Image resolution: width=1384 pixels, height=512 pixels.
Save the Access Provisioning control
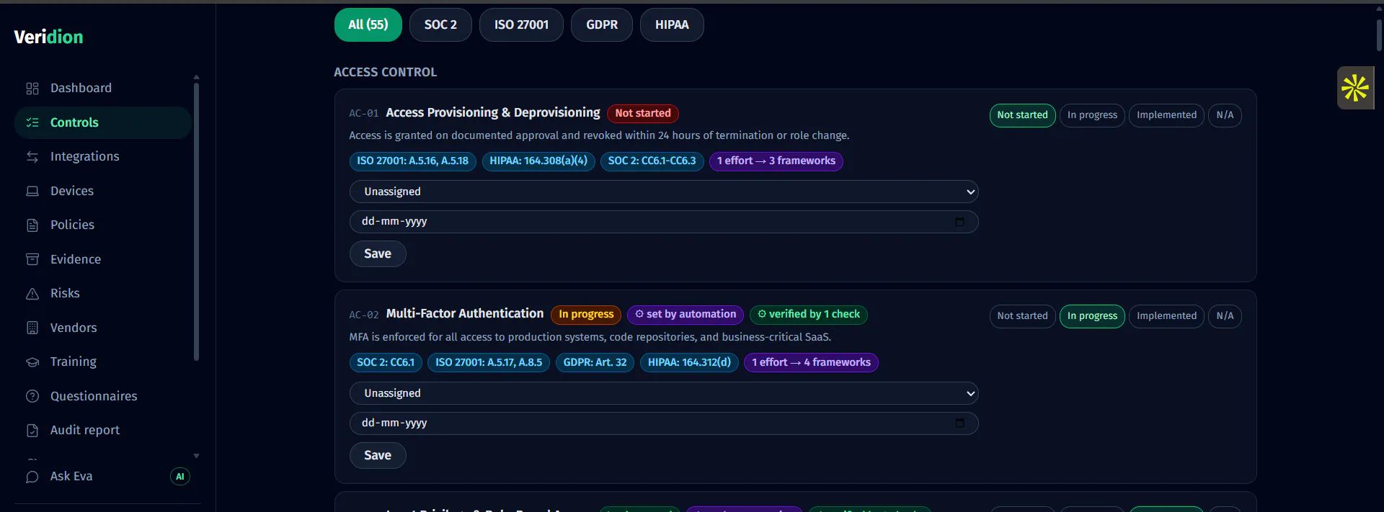point(378,253)
